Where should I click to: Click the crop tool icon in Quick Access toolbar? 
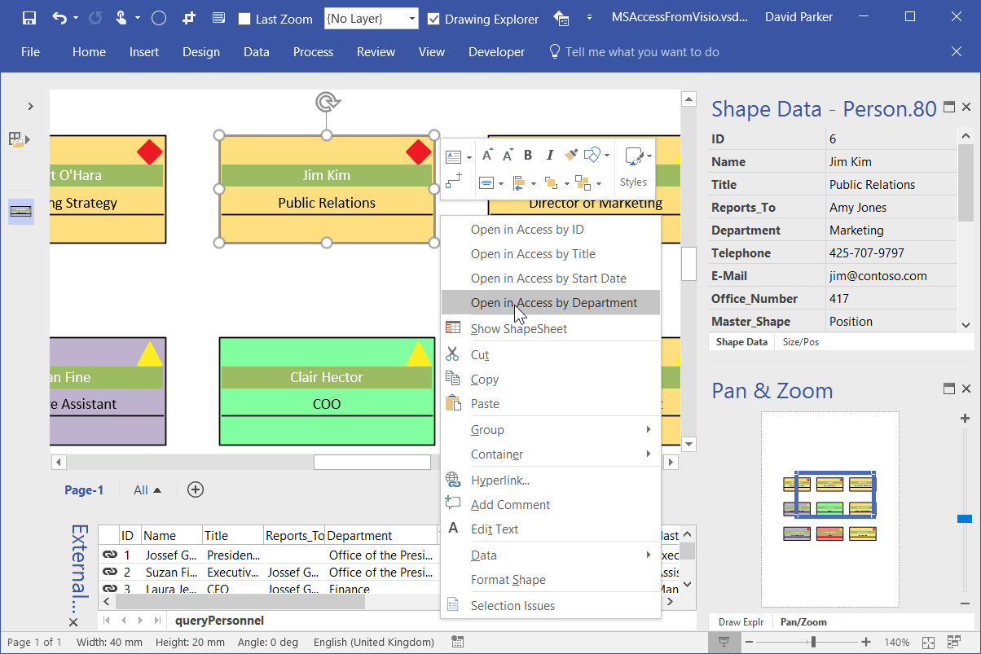189,18
